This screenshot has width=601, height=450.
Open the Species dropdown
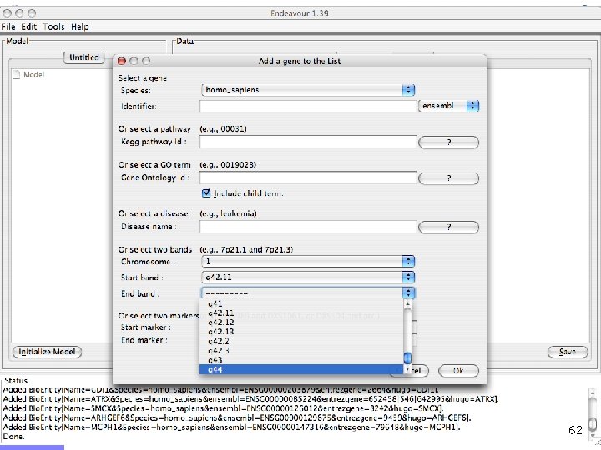coord(308,90)
